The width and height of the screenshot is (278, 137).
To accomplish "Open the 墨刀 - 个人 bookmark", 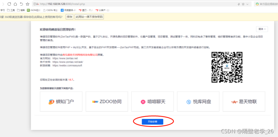I will (86, 10).
